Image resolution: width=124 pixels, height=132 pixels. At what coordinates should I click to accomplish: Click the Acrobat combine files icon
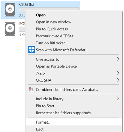click(31, 89)
